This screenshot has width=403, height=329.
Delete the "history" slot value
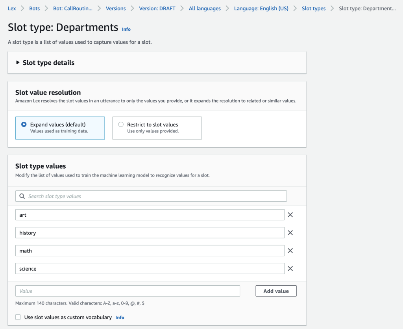pos(290,232)
